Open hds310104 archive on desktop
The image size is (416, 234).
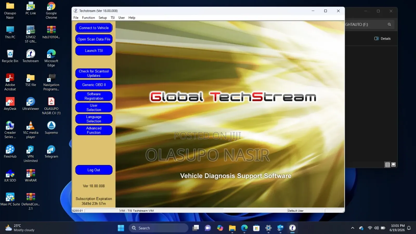pos(51,32)
